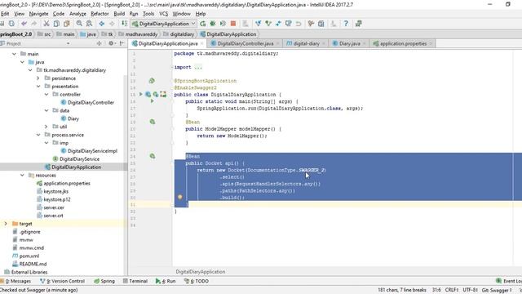Close the digital-diary editor tab
The height and width of the screenshot is (294, 522).
pyautogui.click(x=324, y=43)
